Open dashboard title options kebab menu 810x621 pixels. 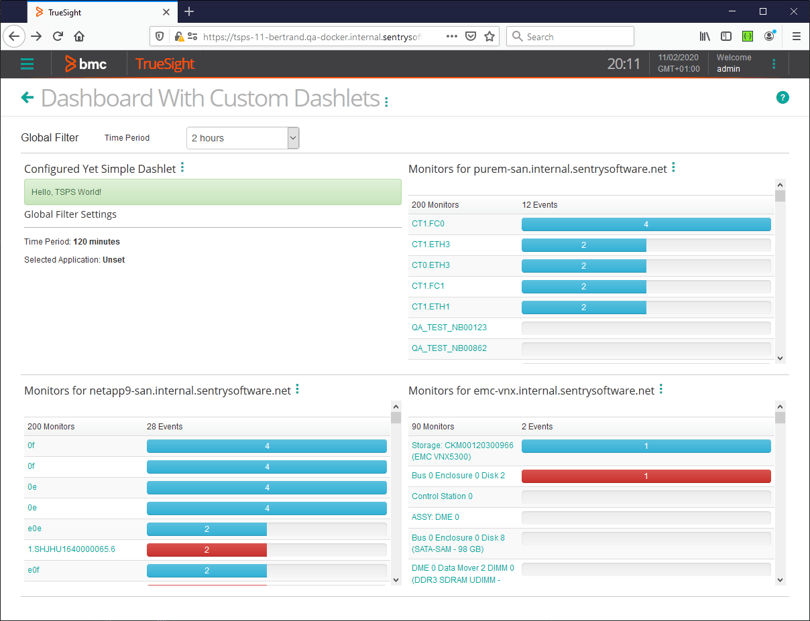tap(386, 102)
